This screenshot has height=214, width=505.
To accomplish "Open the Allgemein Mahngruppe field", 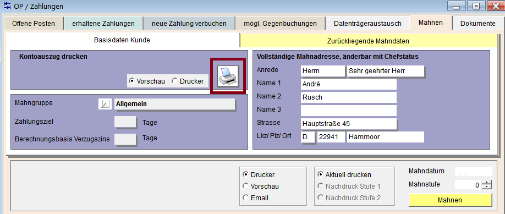I will 174,104.
